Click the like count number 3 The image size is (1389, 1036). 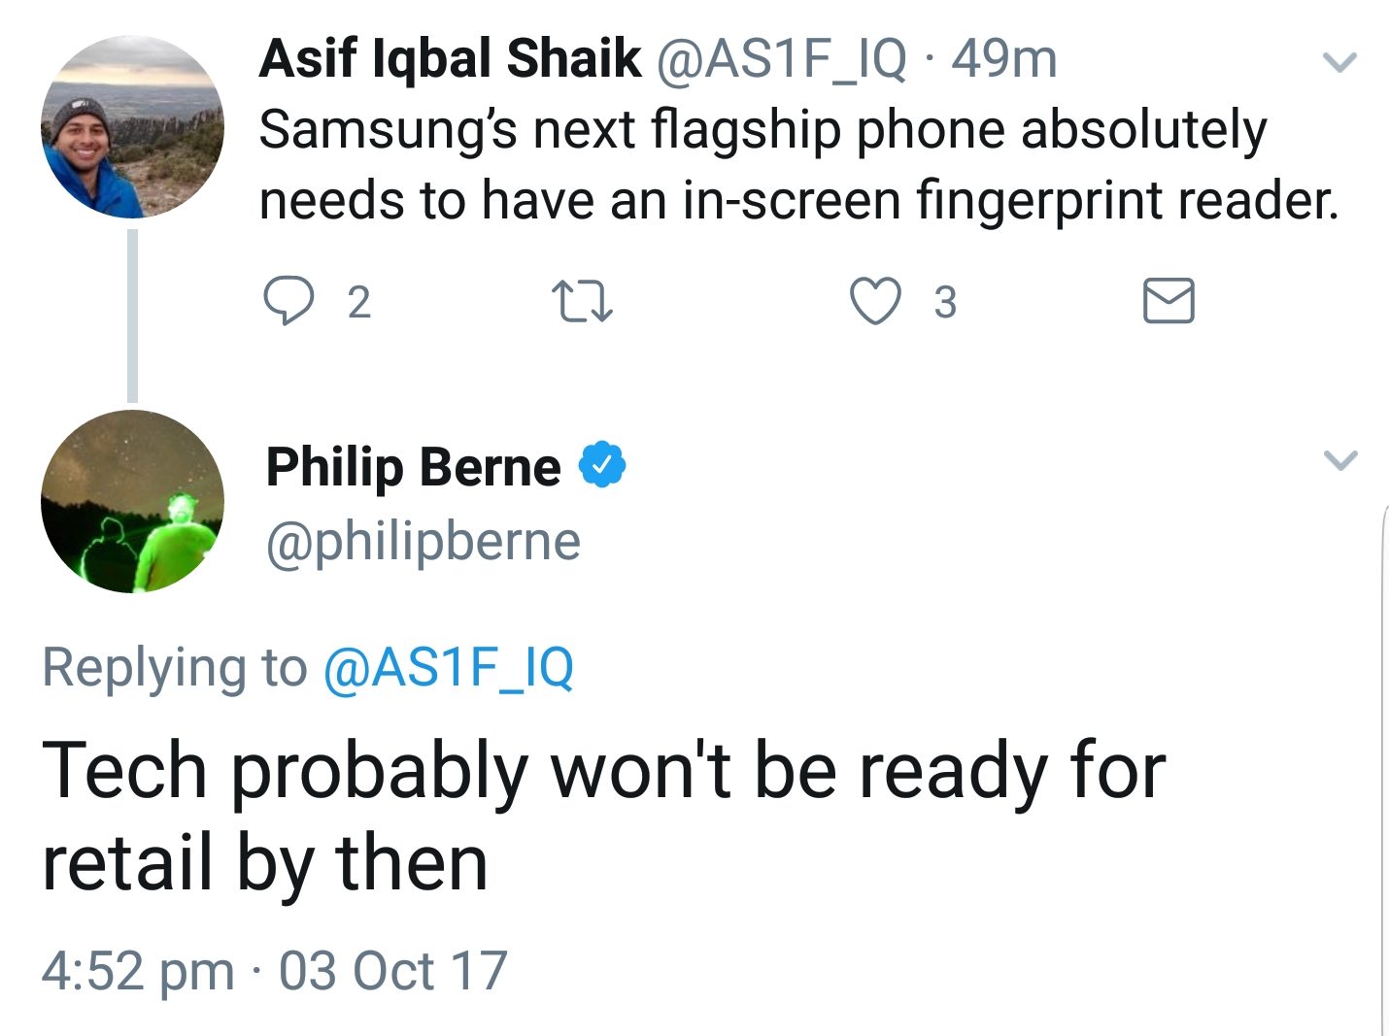945,302
